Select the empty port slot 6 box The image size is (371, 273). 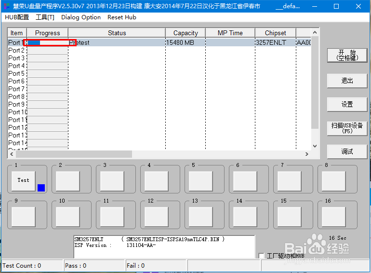tap(245, 181)
